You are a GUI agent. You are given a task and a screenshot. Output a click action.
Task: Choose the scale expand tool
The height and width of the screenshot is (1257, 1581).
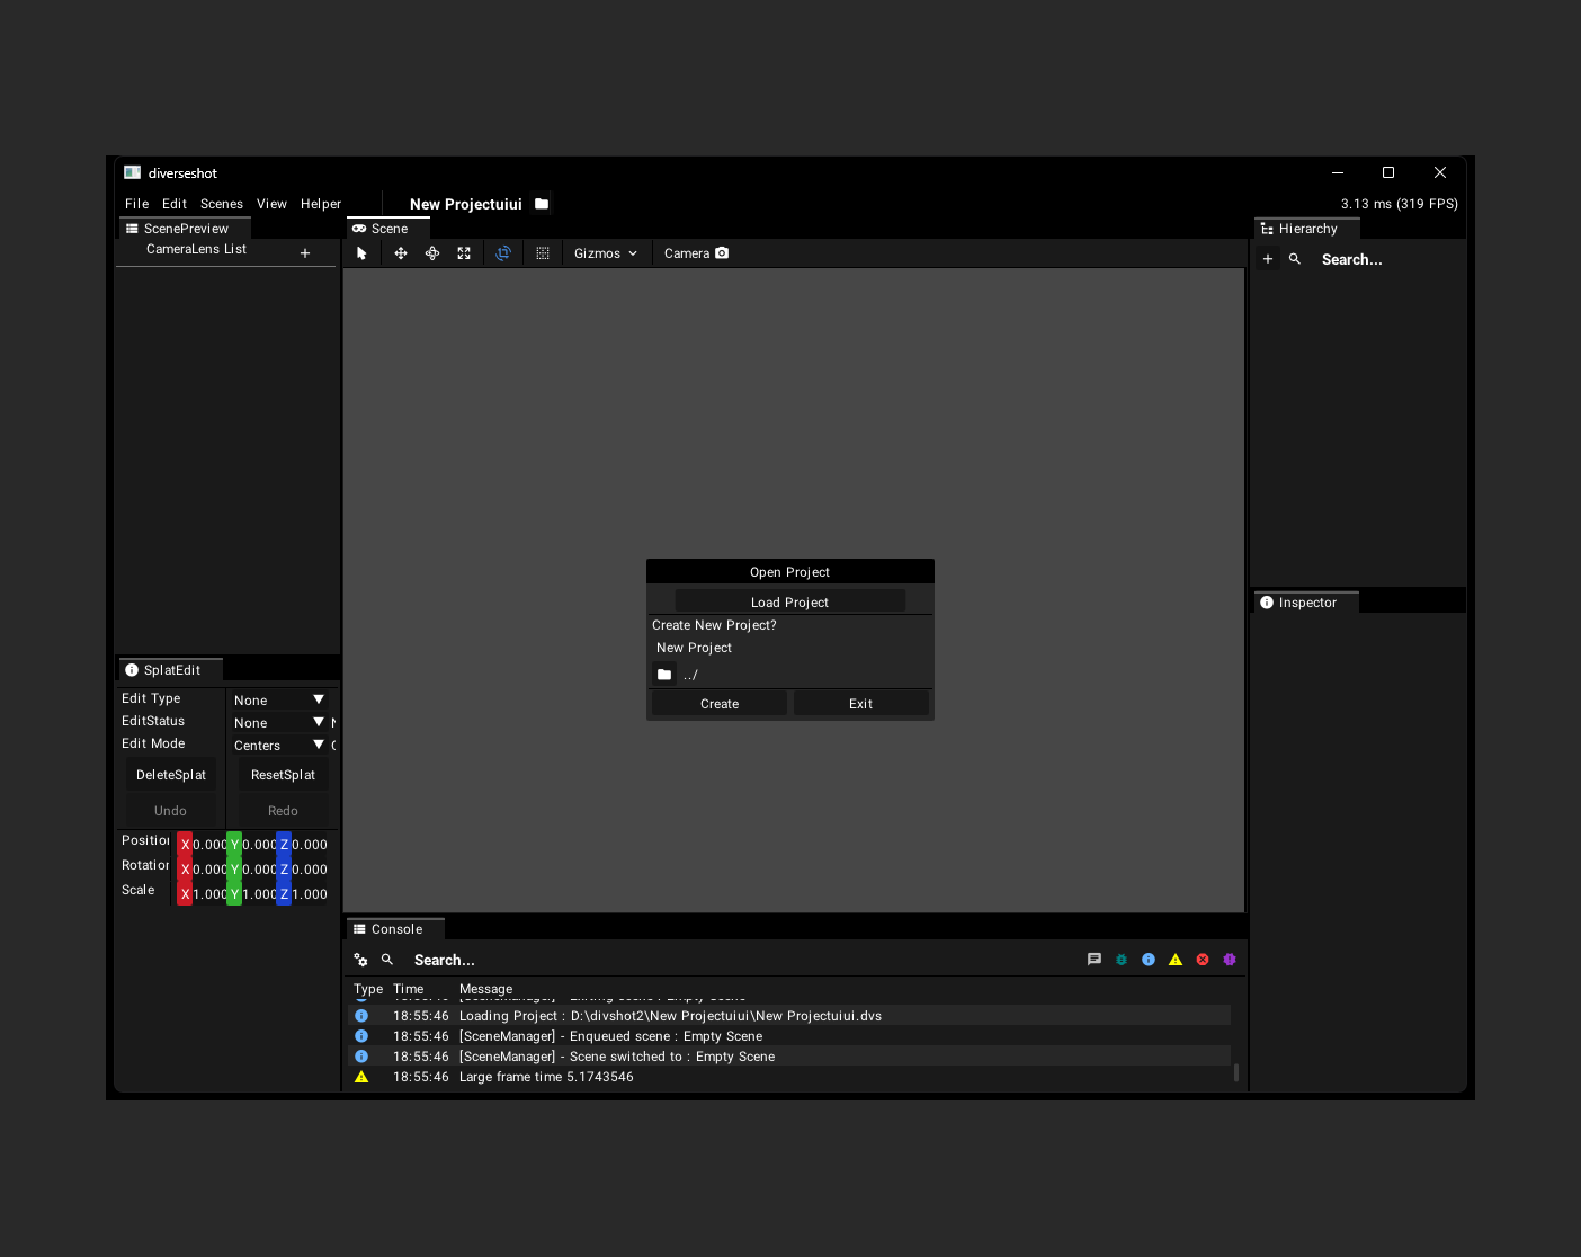pos(463,253)
